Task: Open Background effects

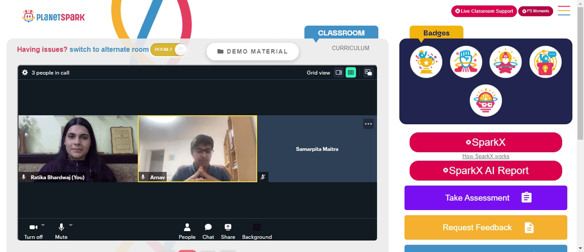Action: [257, 231]
